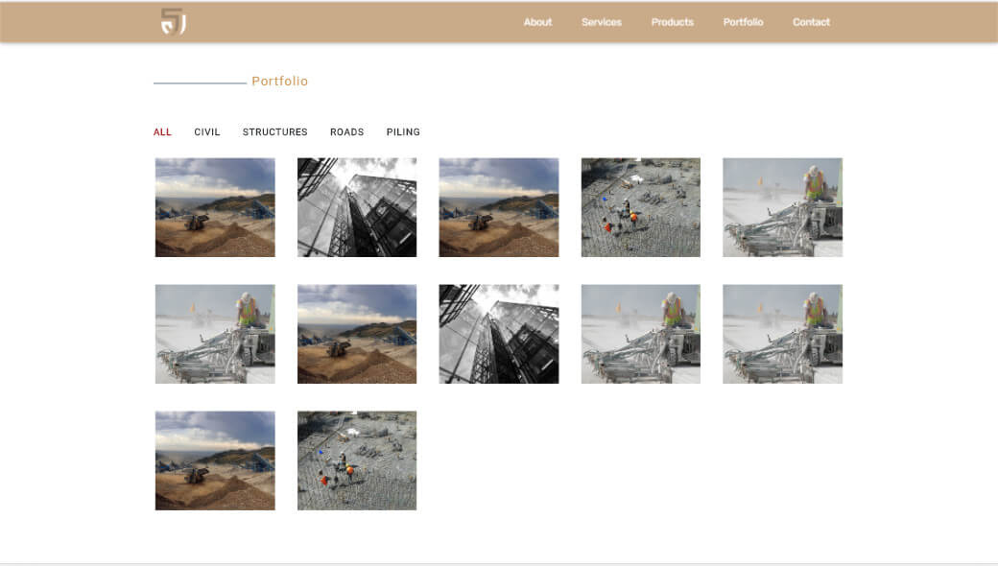The image size is (998, 566).
Task: Click the quarry photo in the middle row
Action: pyautogui.click(x=357, y=334)
